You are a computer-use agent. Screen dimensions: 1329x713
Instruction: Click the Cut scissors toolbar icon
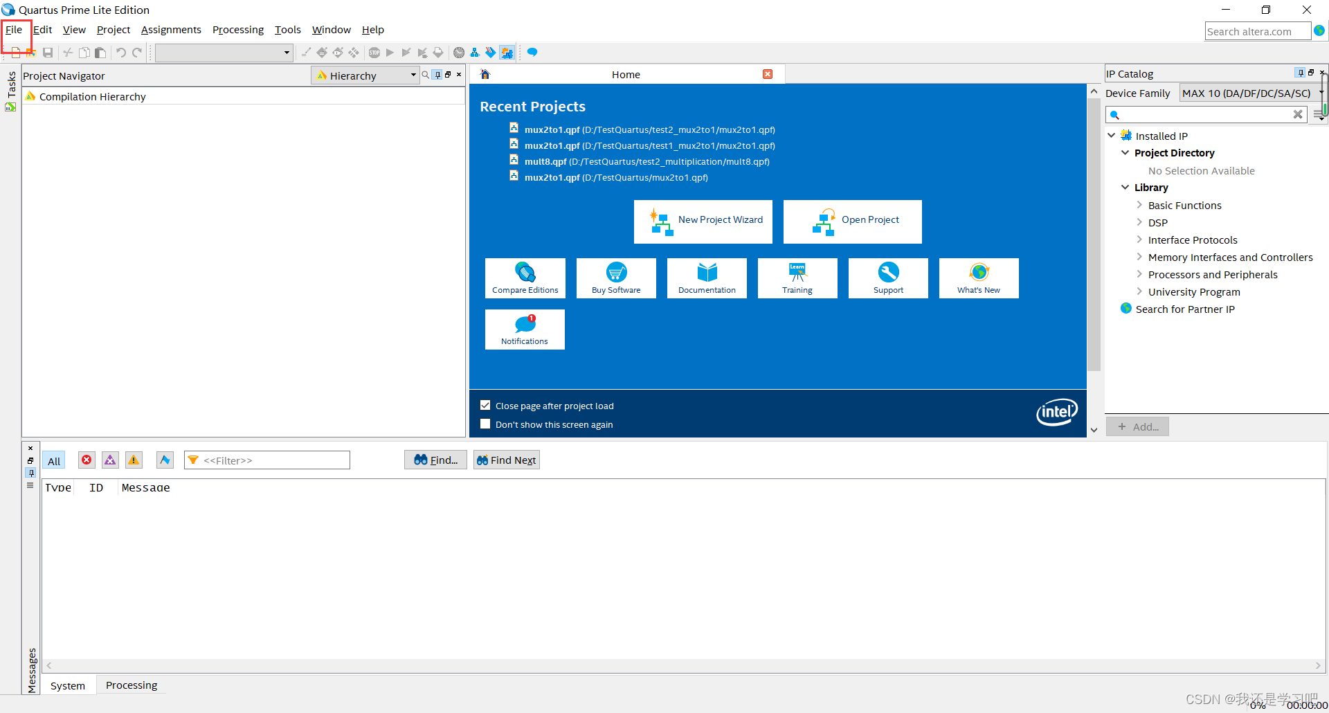click(68, 53)
